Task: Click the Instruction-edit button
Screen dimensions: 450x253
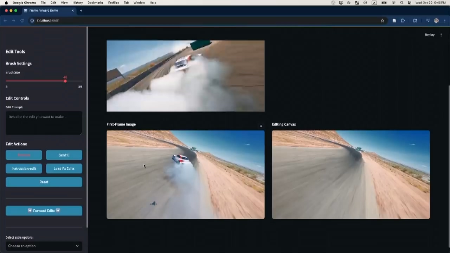Action: pos(24,169)
